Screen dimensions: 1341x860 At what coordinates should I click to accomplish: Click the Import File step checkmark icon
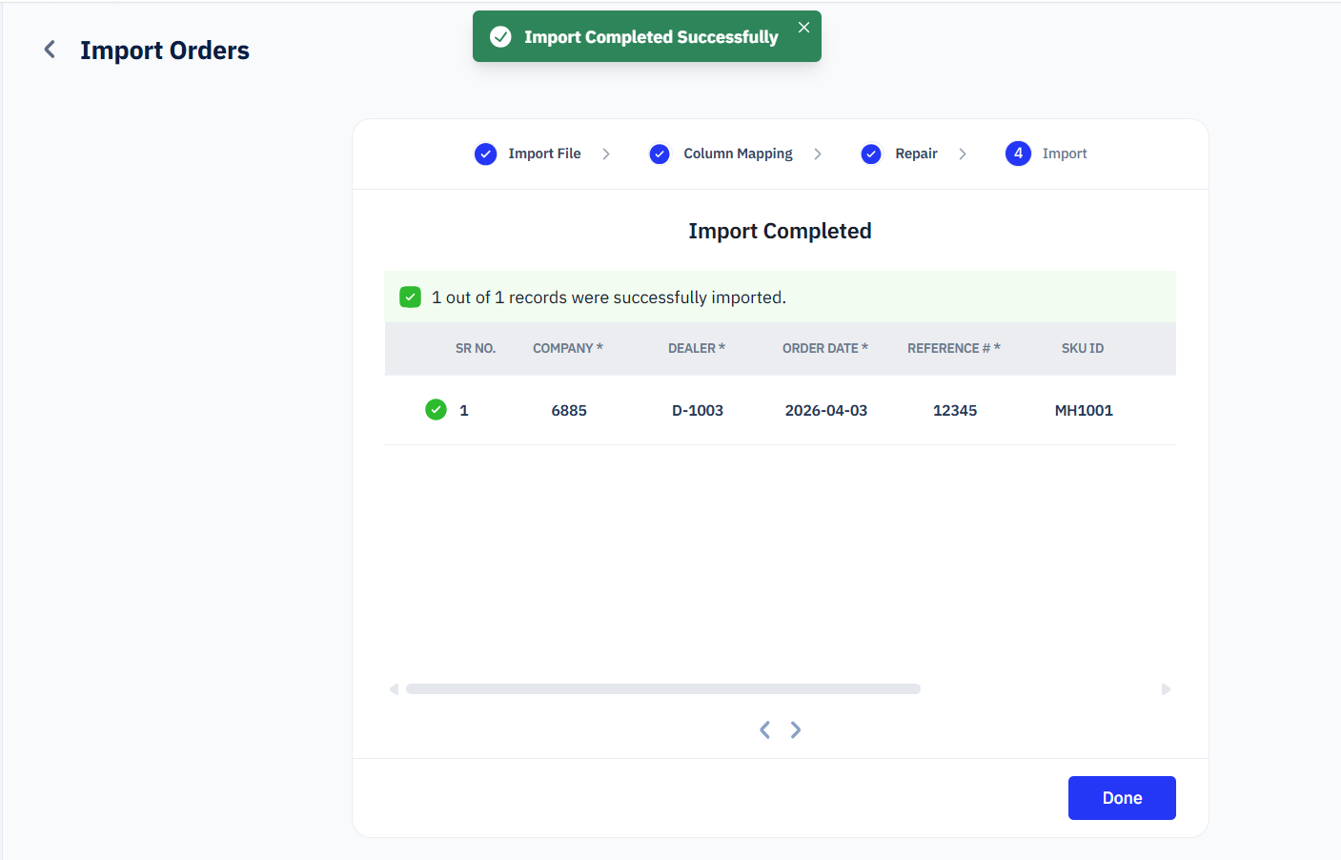click(x=485, y=154)
